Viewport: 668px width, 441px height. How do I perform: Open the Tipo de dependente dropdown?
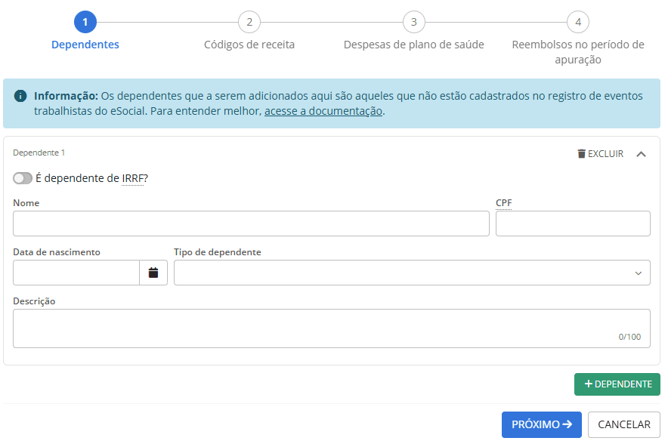(x=412, y=273)
